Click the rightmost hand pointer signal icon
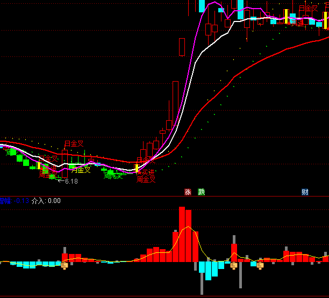The image size is (329, 298). coord(260,265)
